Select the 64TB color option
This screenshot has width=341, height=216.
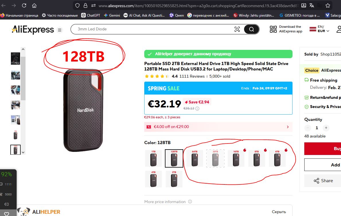click(195, 158)
